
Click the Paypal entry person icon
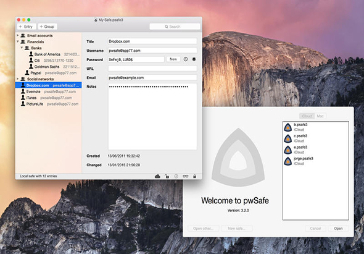click(27, 72)
